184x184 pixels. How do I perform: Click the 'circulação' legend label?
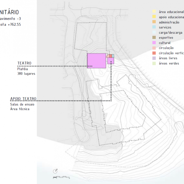[166, 48]
